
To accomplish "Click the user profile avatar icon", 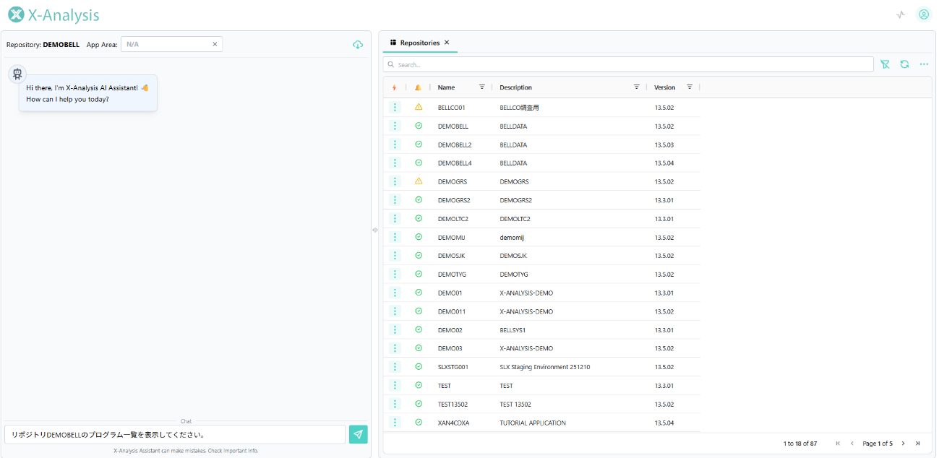I will coord(923,14).
